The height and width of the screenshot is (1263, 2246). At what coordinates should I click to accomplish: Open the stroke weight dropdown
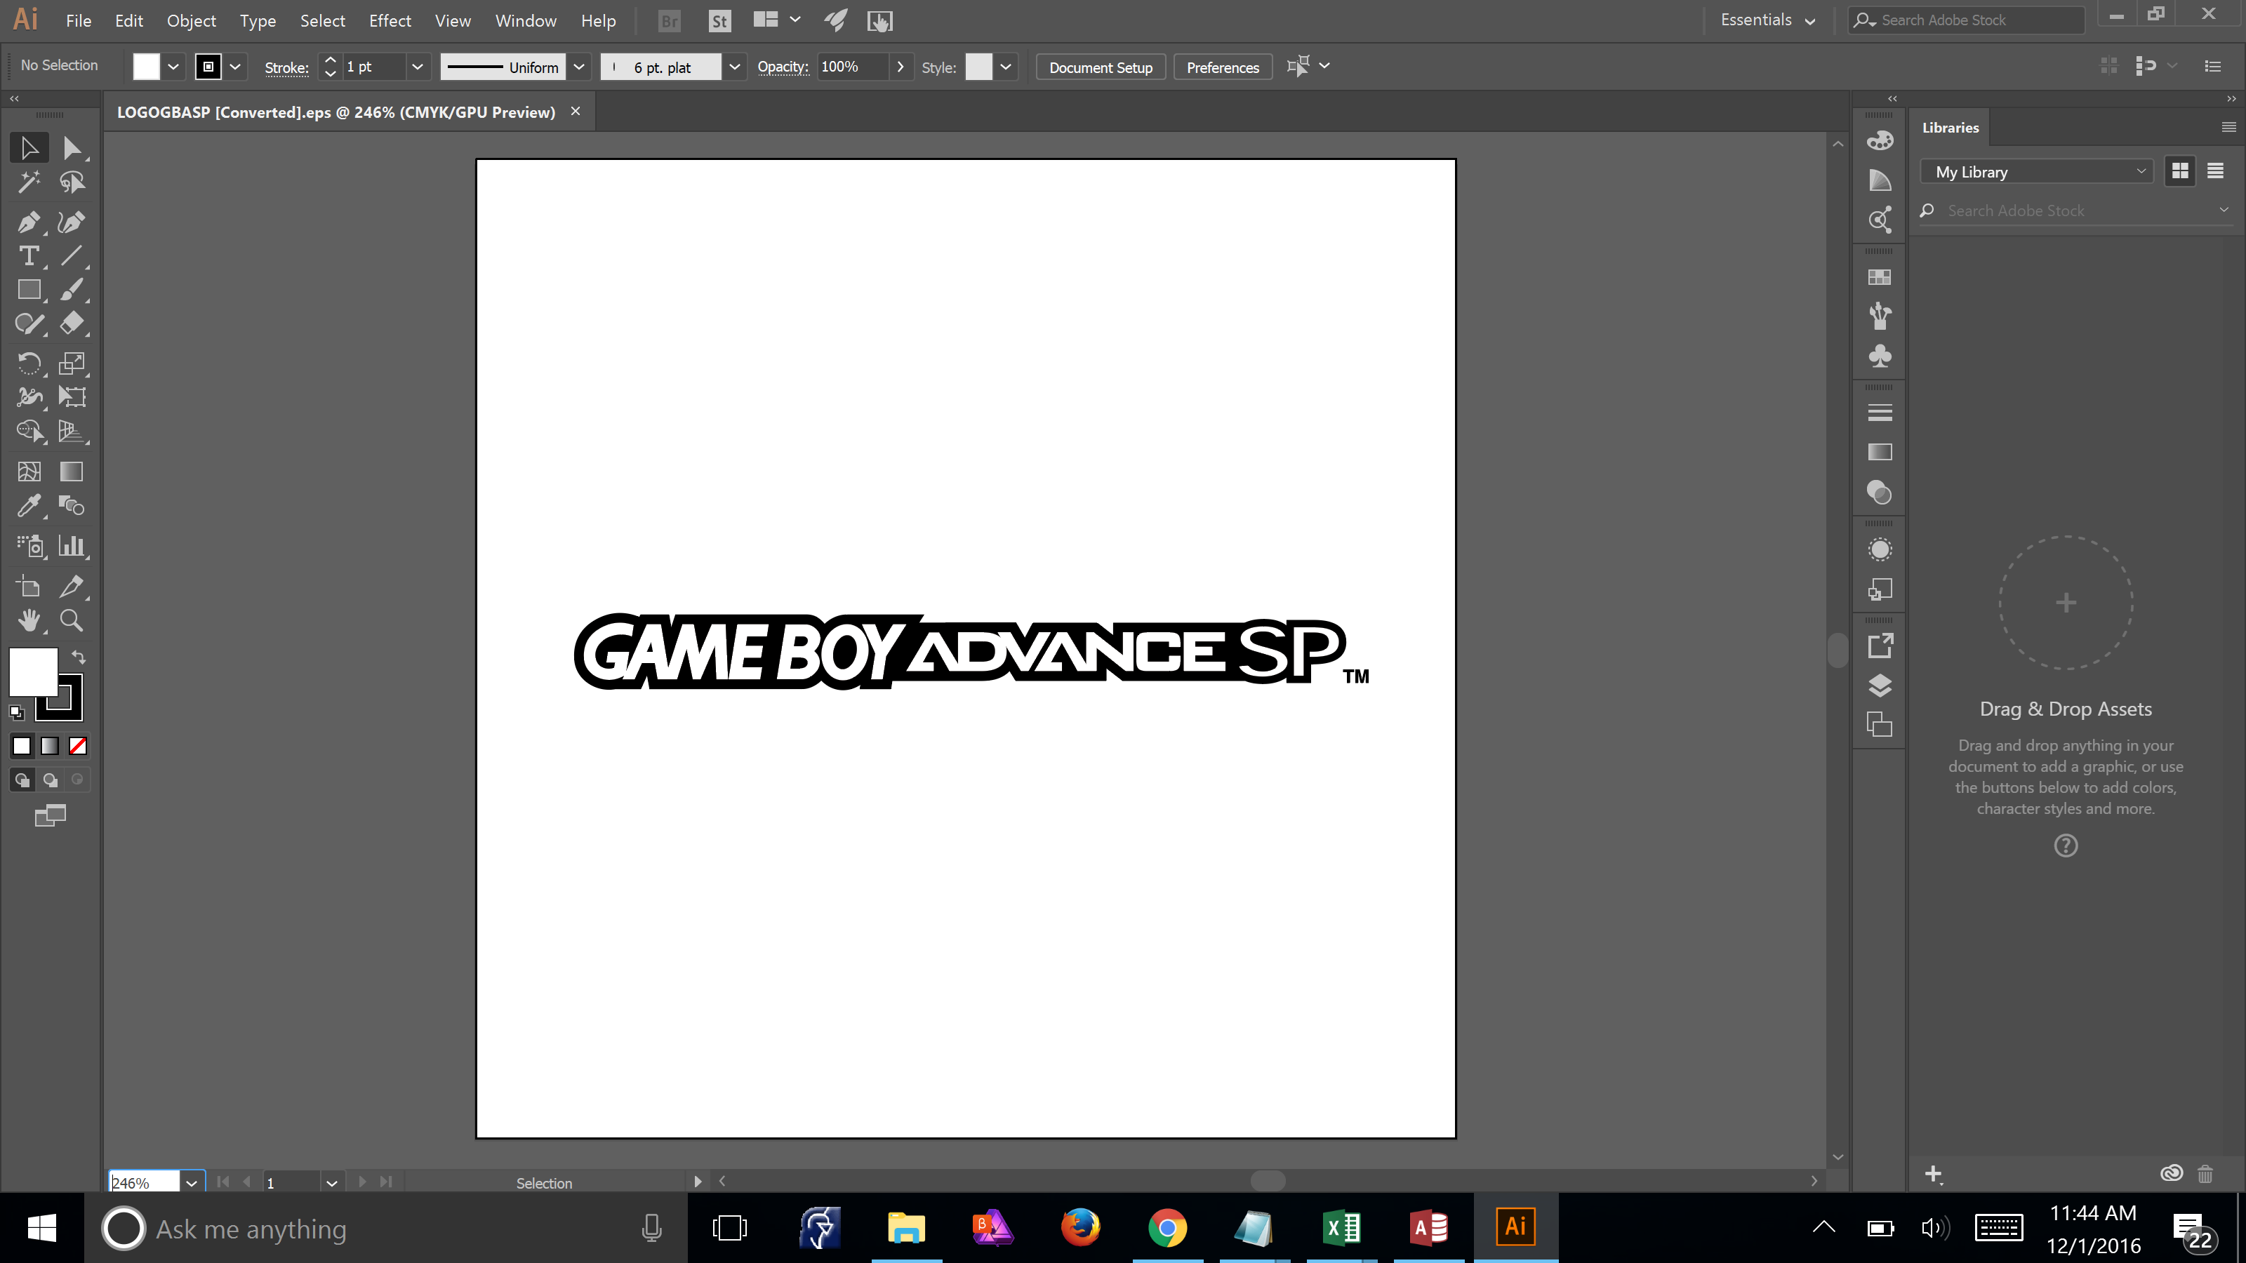418,67
